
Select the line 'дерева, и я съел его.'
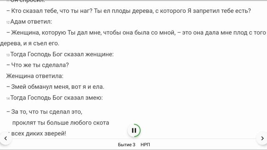tap(30, 43)
